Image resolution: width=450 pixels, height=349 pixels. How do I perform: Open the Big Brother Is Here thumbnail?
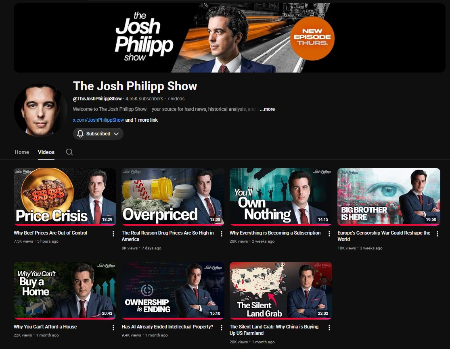(x=389, y=197)
